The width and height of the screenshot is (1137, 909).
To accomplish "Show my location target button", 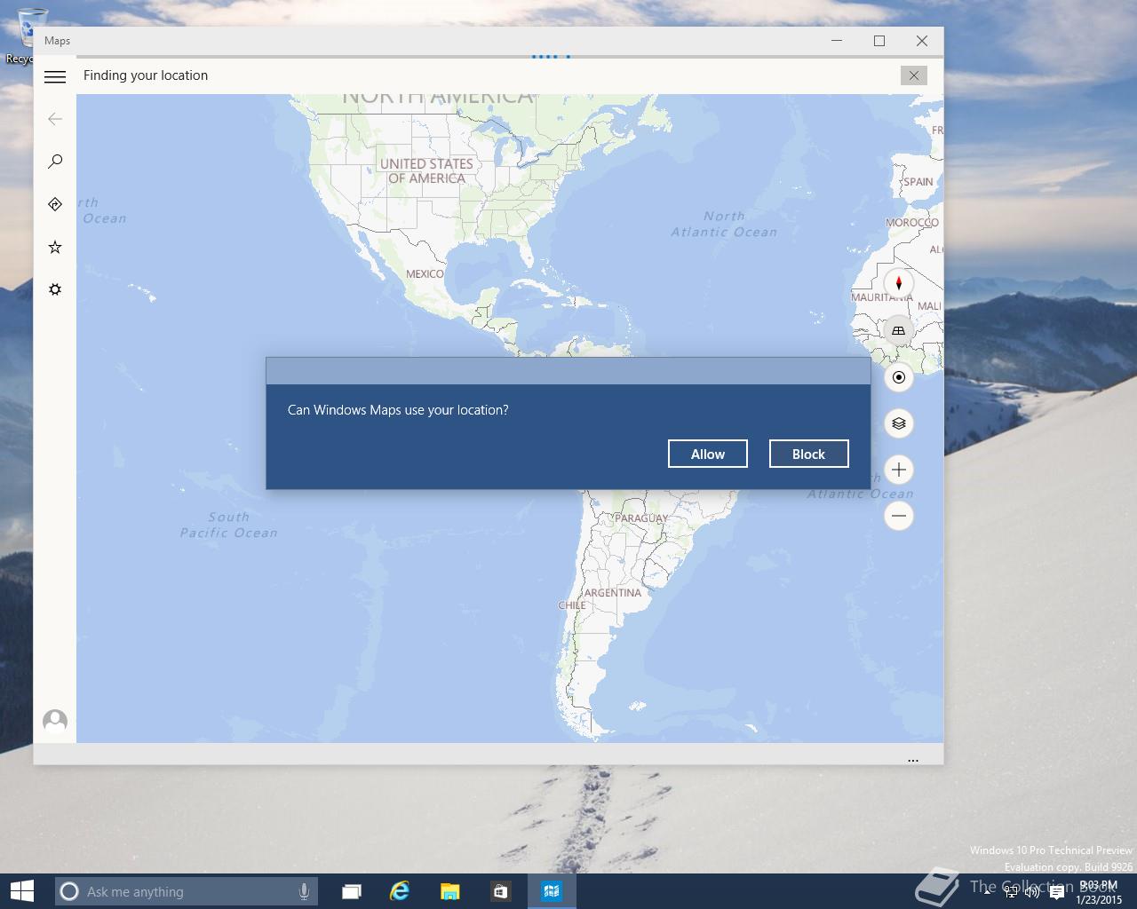I will pos(899,377).
